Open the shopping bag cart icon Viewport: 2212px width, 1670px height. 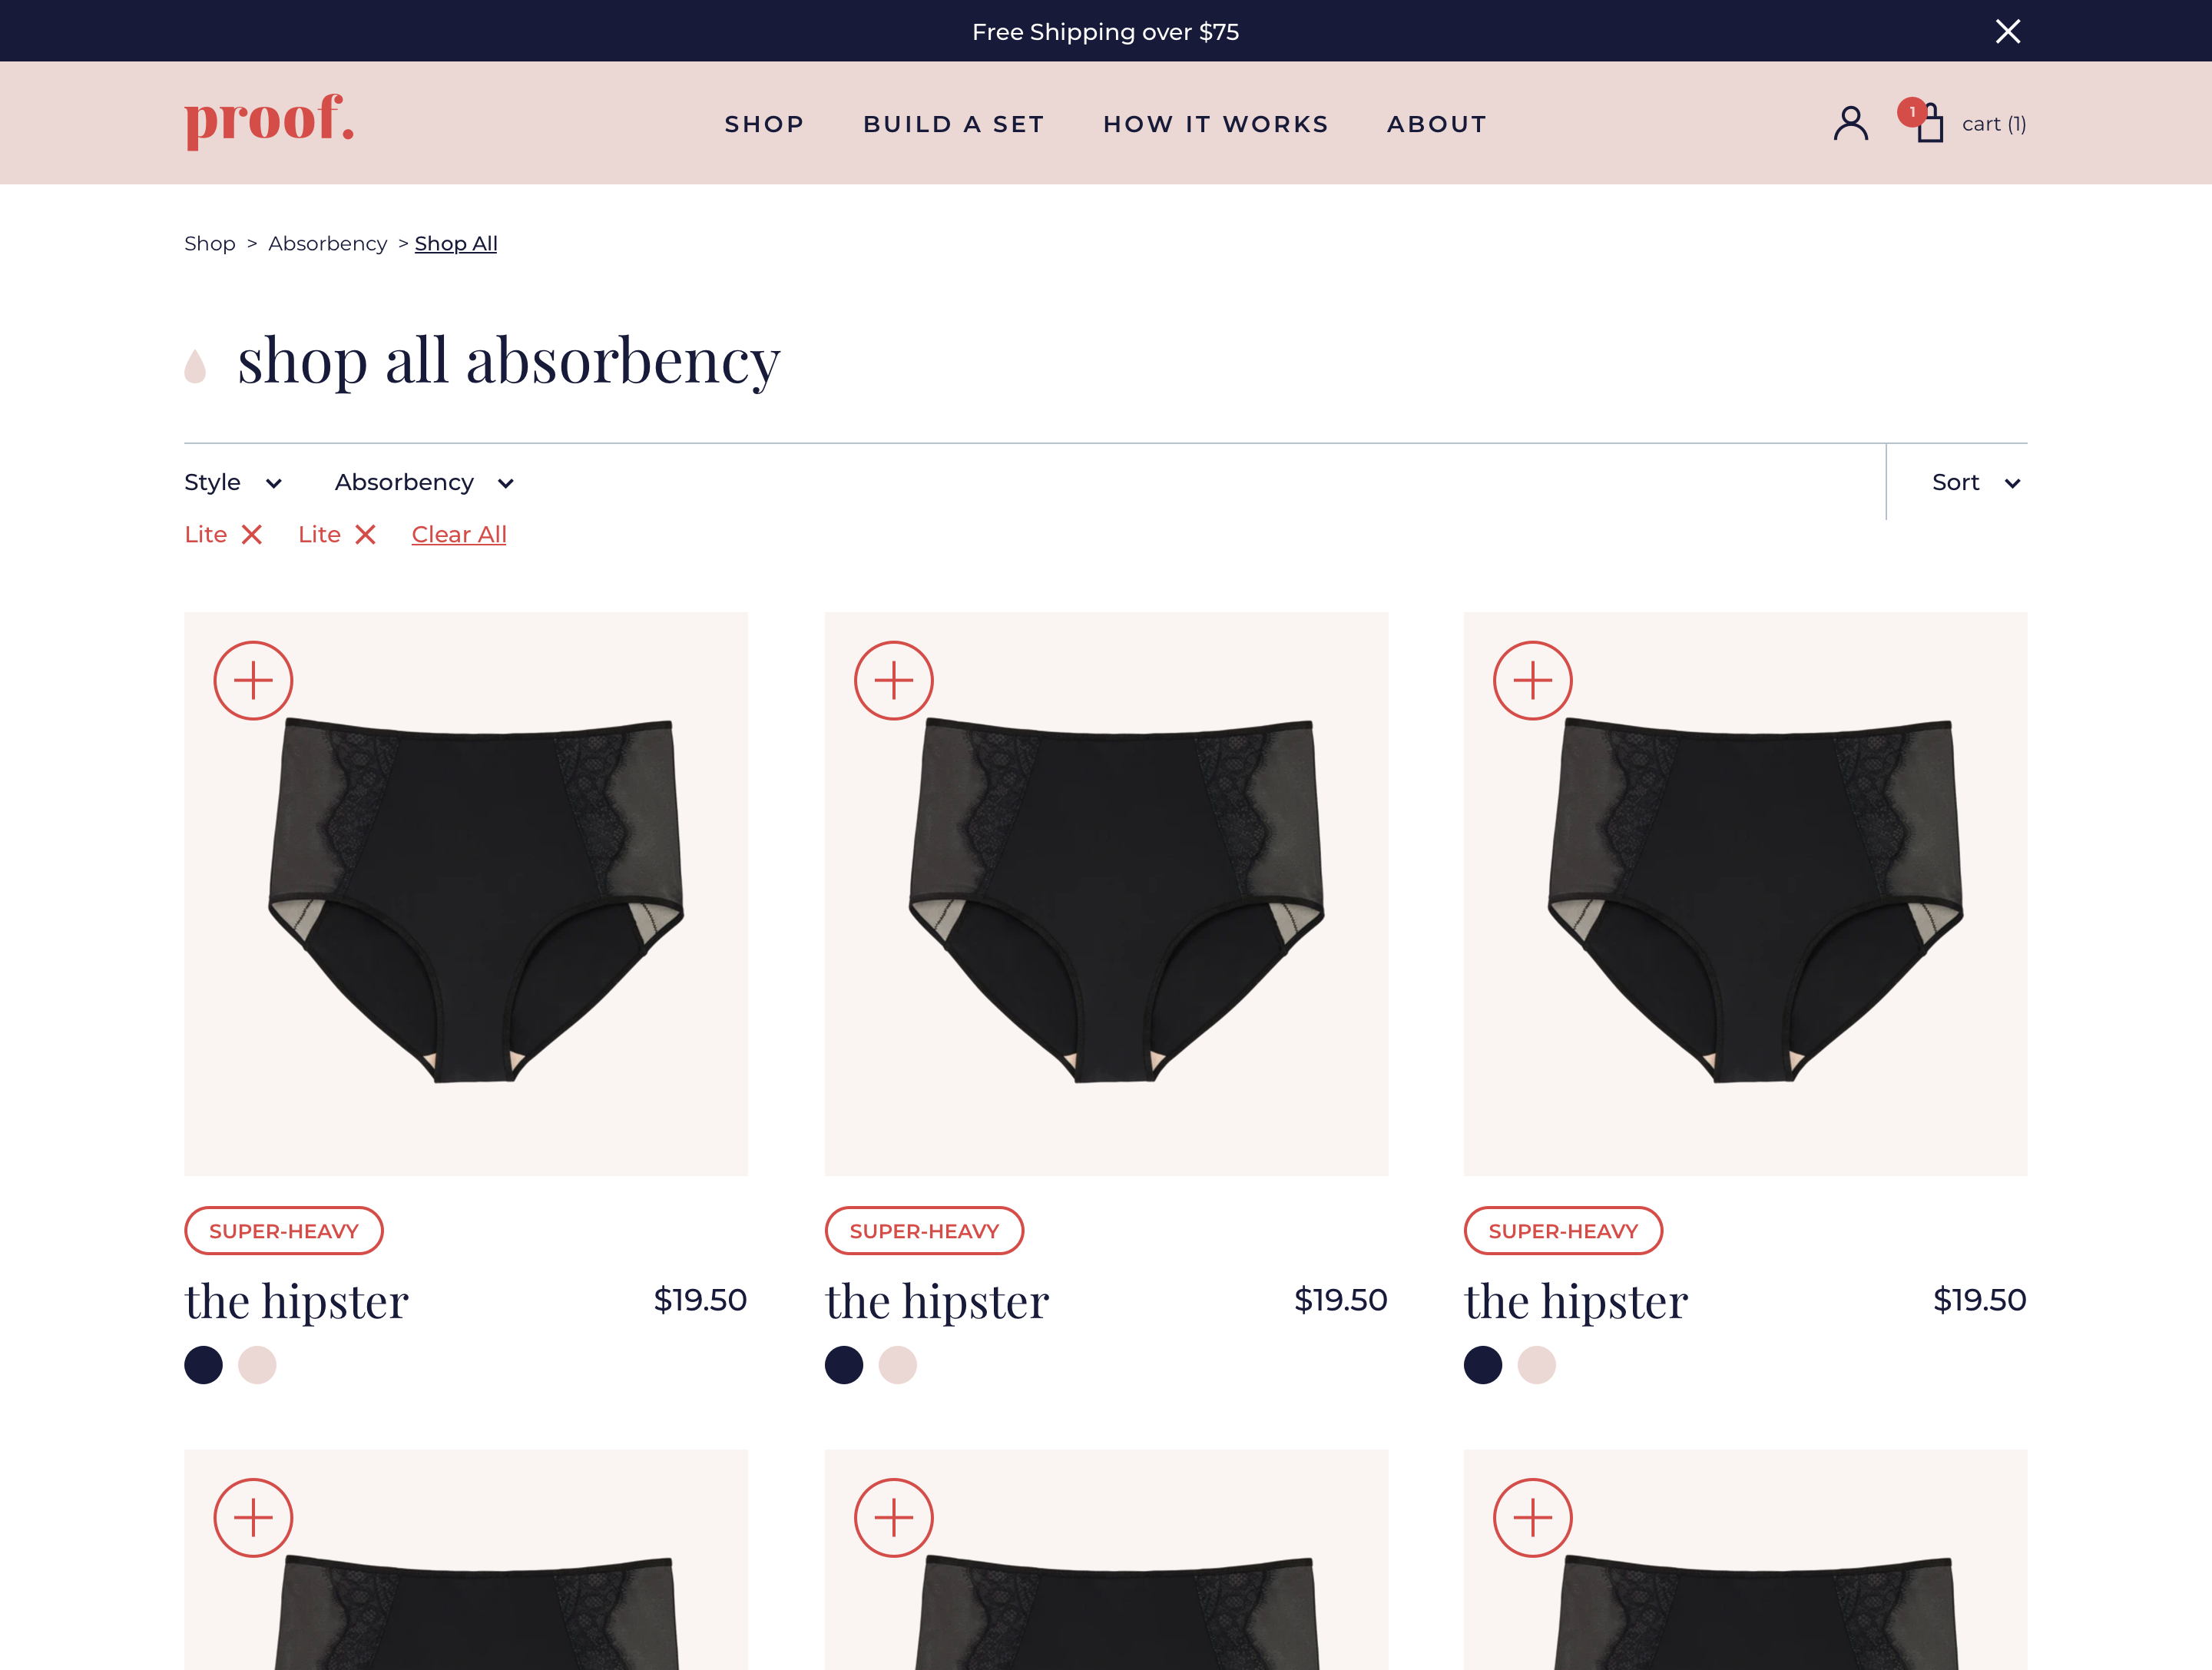coord(1928,123)
